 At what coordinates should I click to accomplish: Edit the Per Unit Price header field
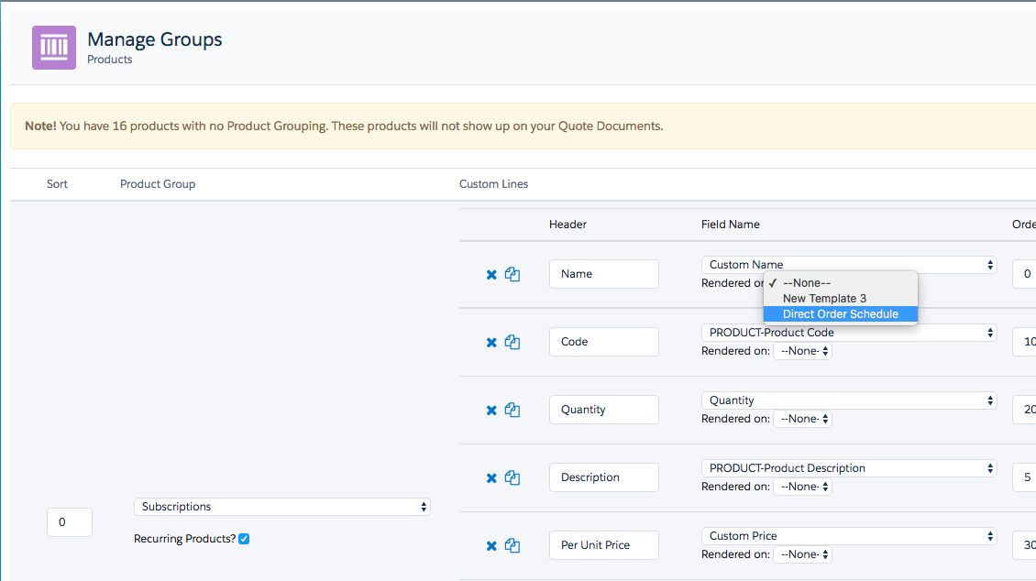[x=604, y=545]
